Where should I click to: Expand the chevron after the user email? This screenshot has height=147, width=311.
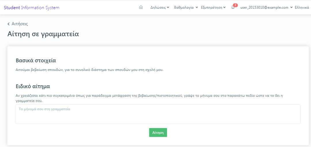291,7
